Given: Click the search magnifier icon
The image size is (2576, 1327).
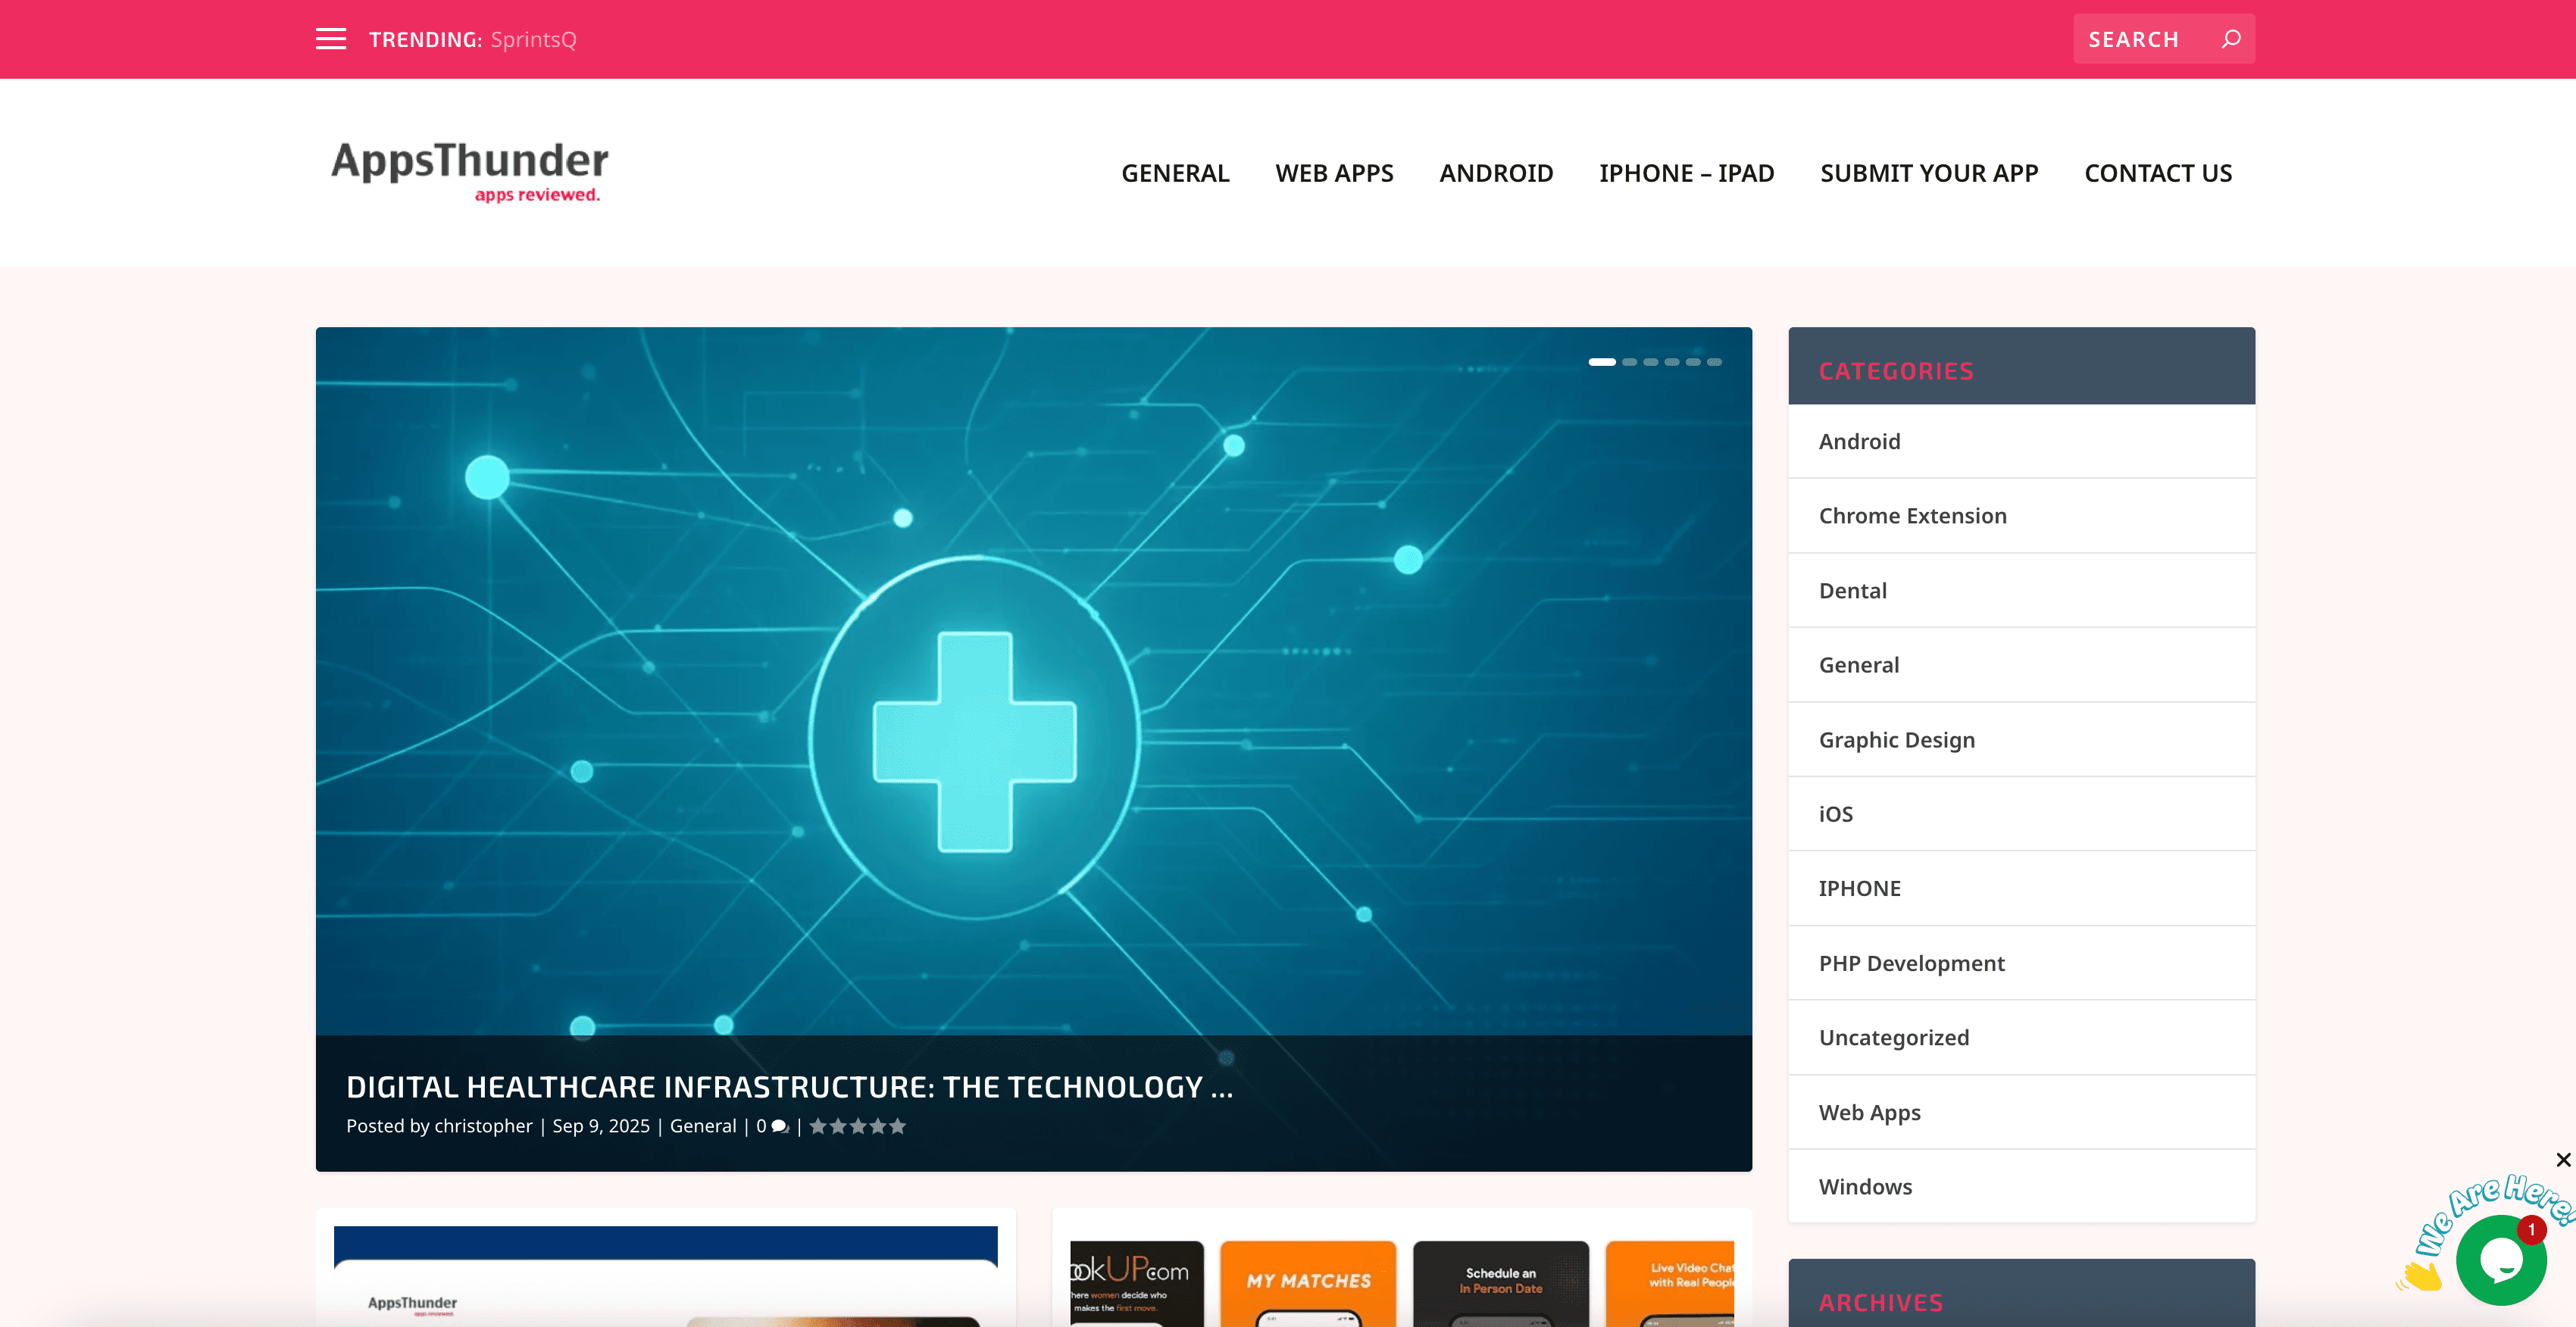Looking at the screenshot, I should coord(2230,39).
